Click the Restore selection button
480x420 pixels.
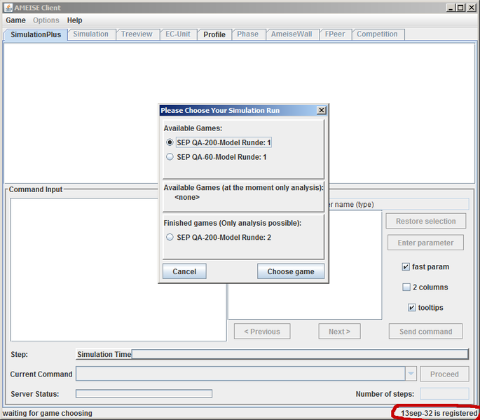pyautogui.click(x=426, y=221)
